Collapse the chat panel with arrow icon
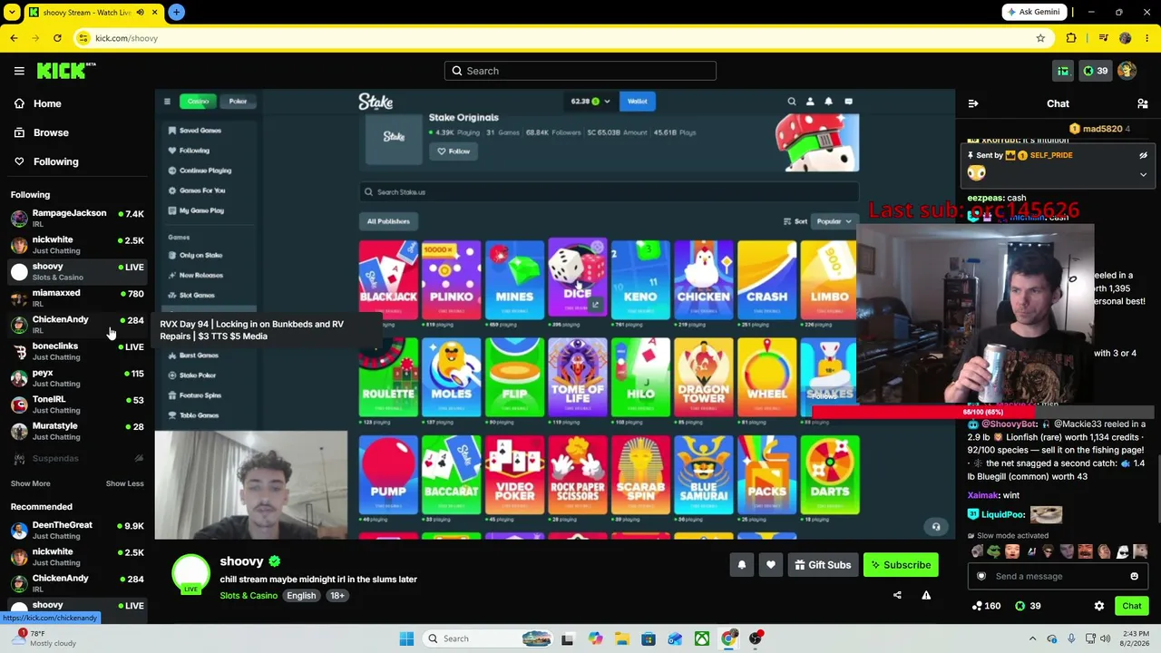This screenshot has height=653, width=1161. tap(973, 103)
